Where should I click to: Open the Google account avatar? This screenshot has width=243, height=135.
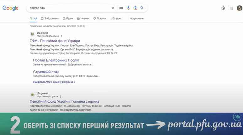tap(239, 8)
